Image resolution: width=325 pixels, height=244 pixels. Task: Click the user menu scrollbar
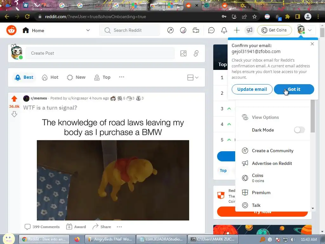click(x=313, y=116)
